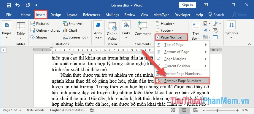Viewport: 254px width, 114px height.
Task: Open Page Margins submenu
Action: [x=182, y=59]
